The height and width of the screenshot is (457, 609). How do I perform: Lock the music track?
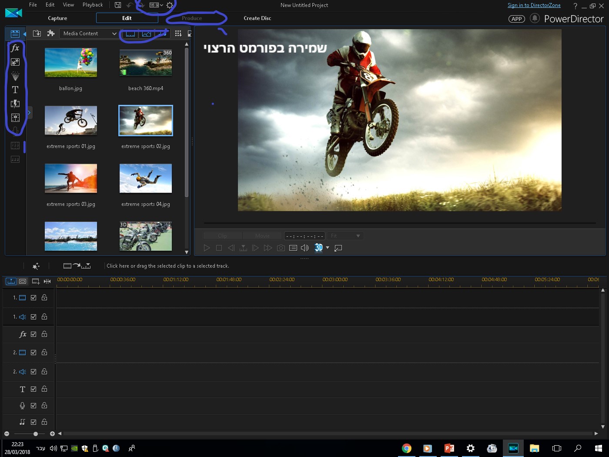click(44, 422)
